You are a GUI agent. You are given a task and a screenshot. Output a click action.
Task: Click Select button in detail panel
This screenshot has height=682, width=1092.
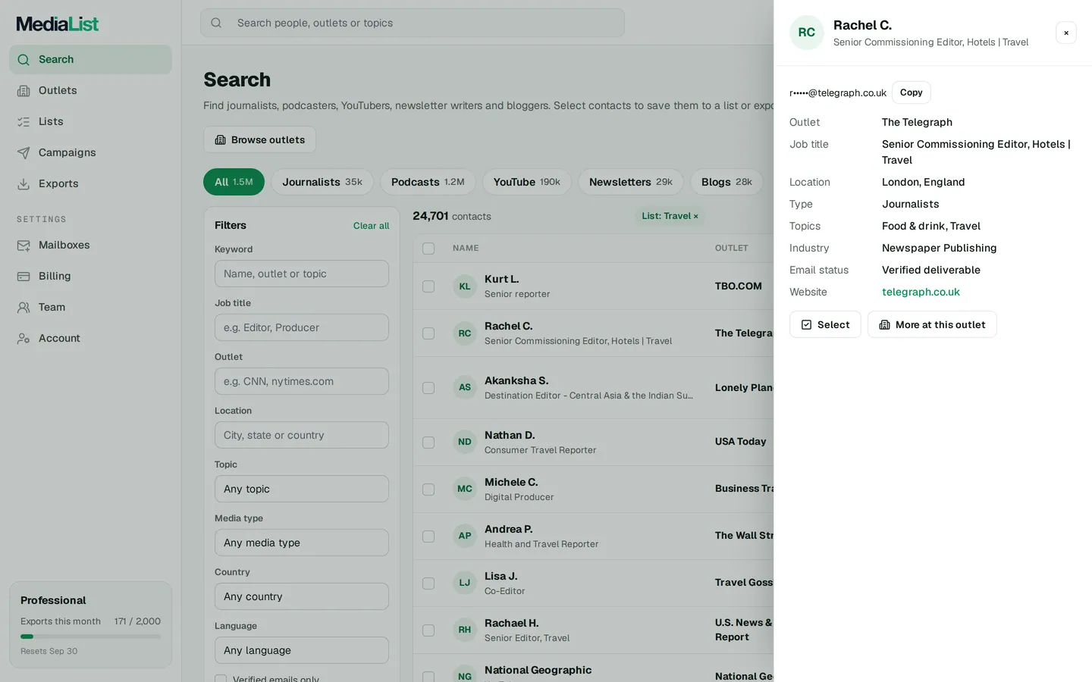tap(825, 324)
